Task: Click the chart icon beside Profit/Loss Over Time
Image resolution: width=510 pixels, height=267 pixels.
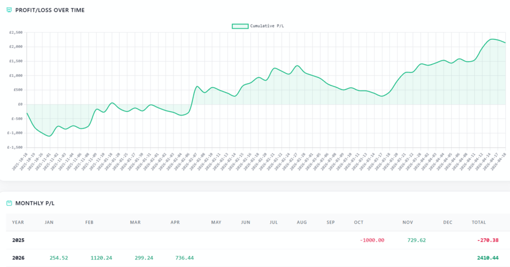Action: 8,10
